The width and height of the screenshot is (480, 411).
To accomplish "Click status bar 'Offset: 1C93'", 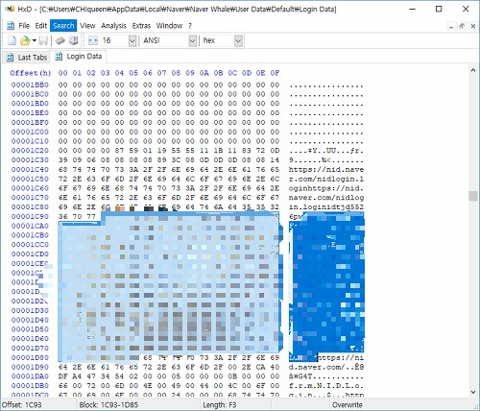I will click(22, 405).
